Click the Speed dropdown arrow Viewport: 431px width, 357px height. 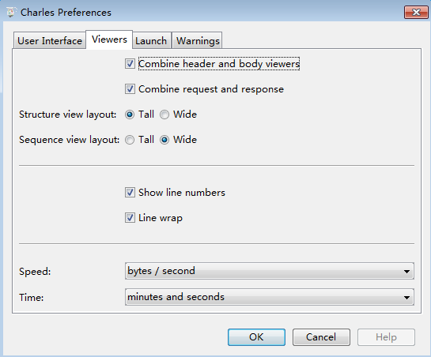coord(406,272)
